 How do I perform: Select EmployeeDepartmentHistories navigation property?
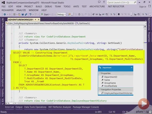[x=117, y=93]
